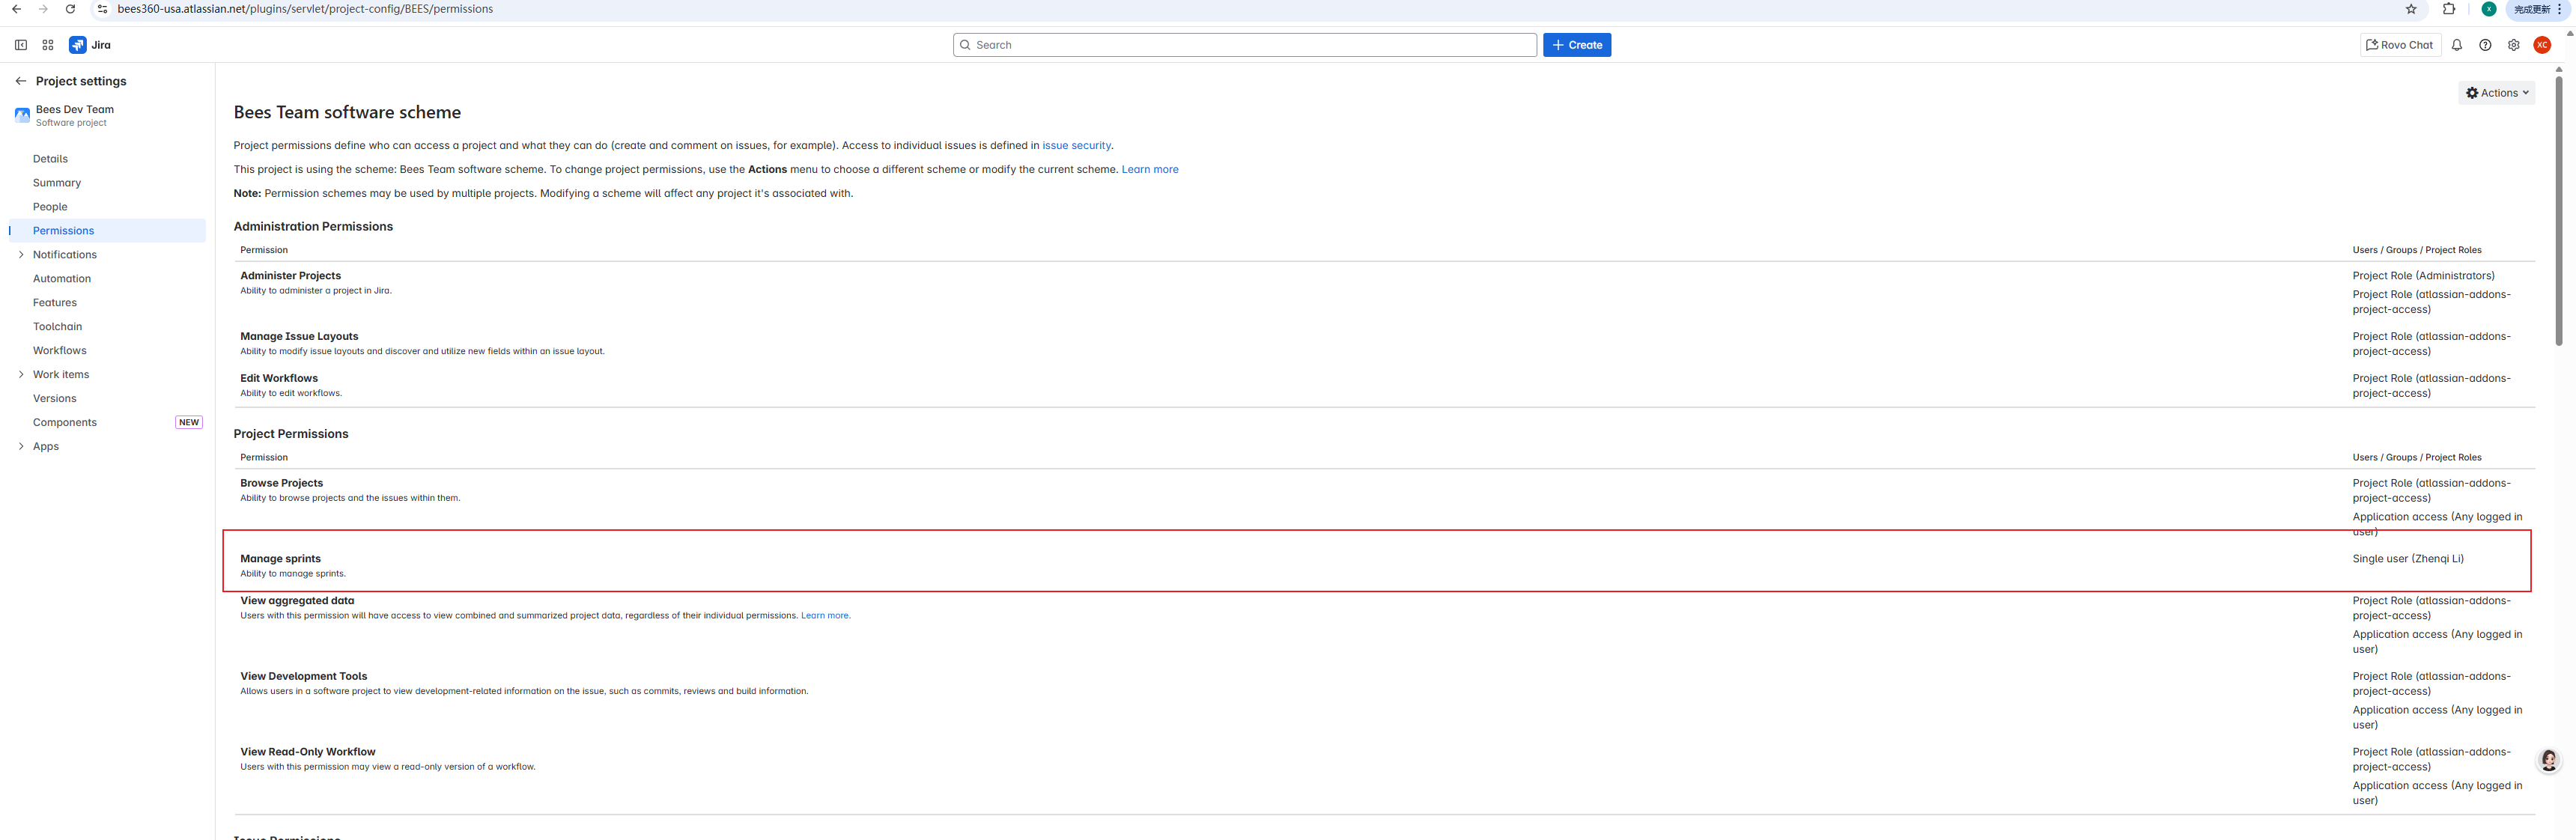Screen dimensions: 2576x840
Task: Open the app switcher grid icon
Action: (x=48, y=45)
